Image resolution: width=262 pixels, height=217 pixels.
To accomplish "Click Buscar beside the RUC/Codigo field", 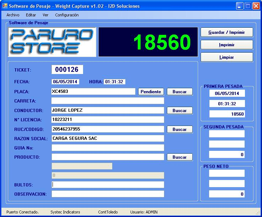I will pos(179,129).
